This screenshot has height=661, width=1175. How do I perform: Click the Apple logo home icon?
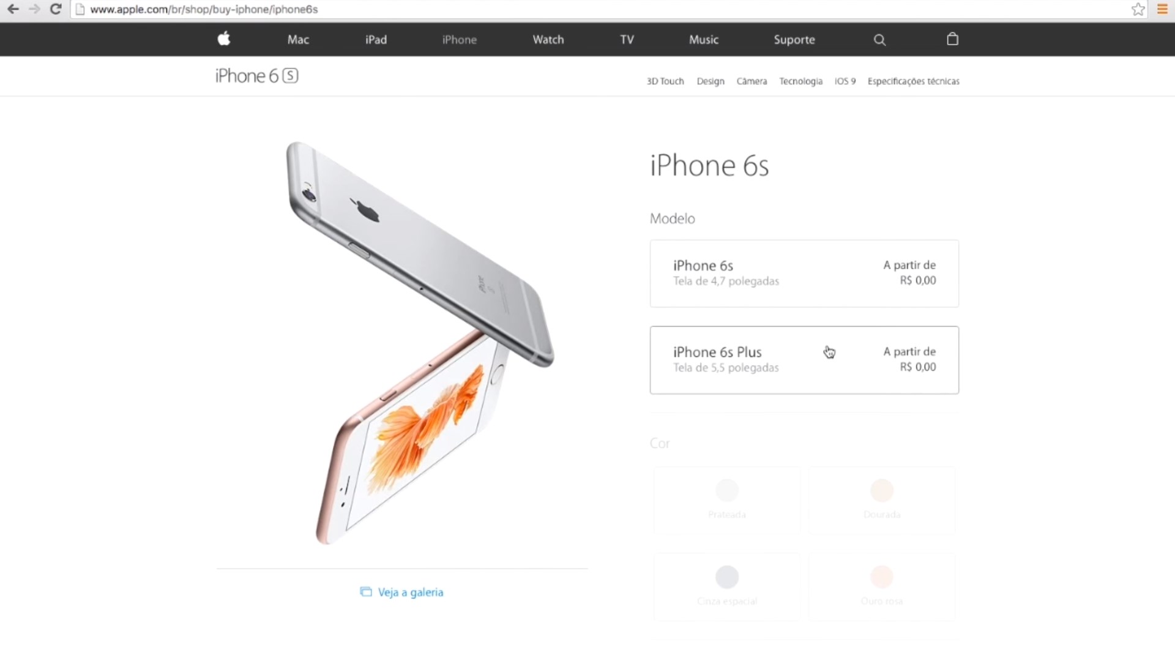224,39
